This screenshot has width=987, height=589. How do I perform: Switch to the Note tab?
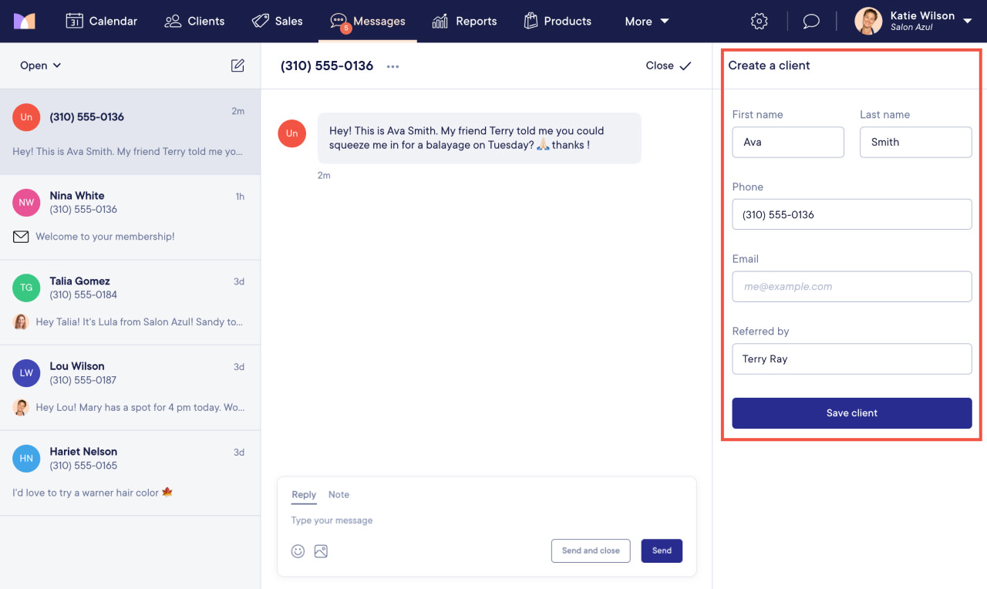(339, 495)
